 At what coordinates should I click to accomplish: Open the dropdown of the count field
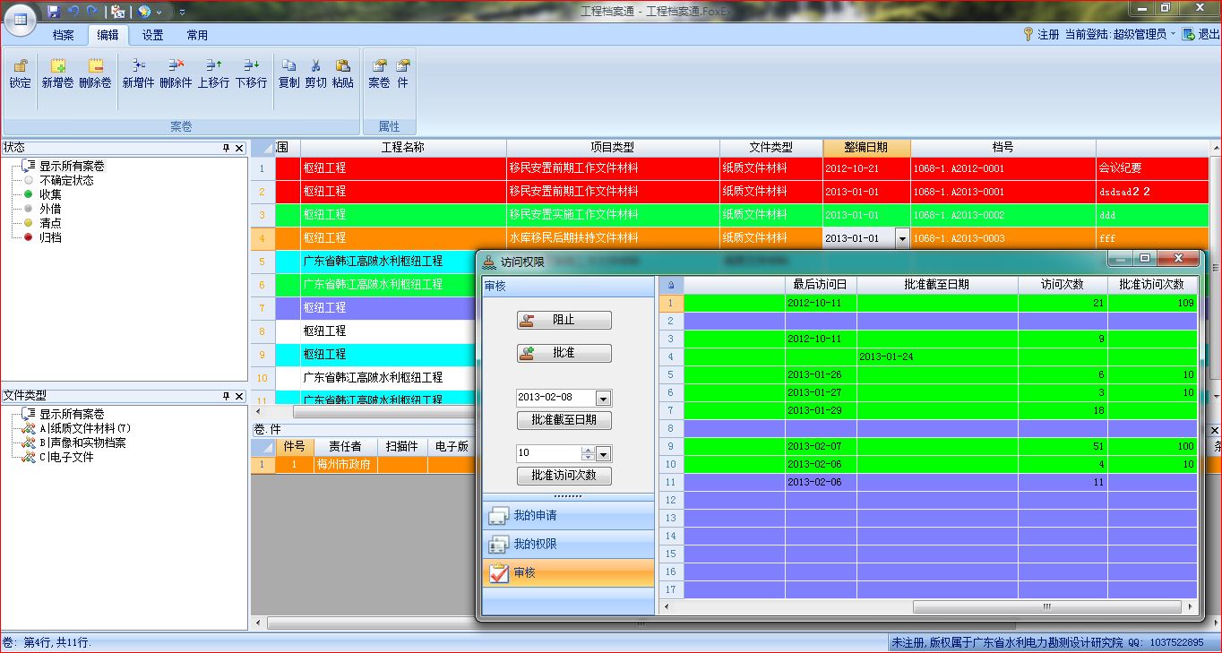point(603,453)
